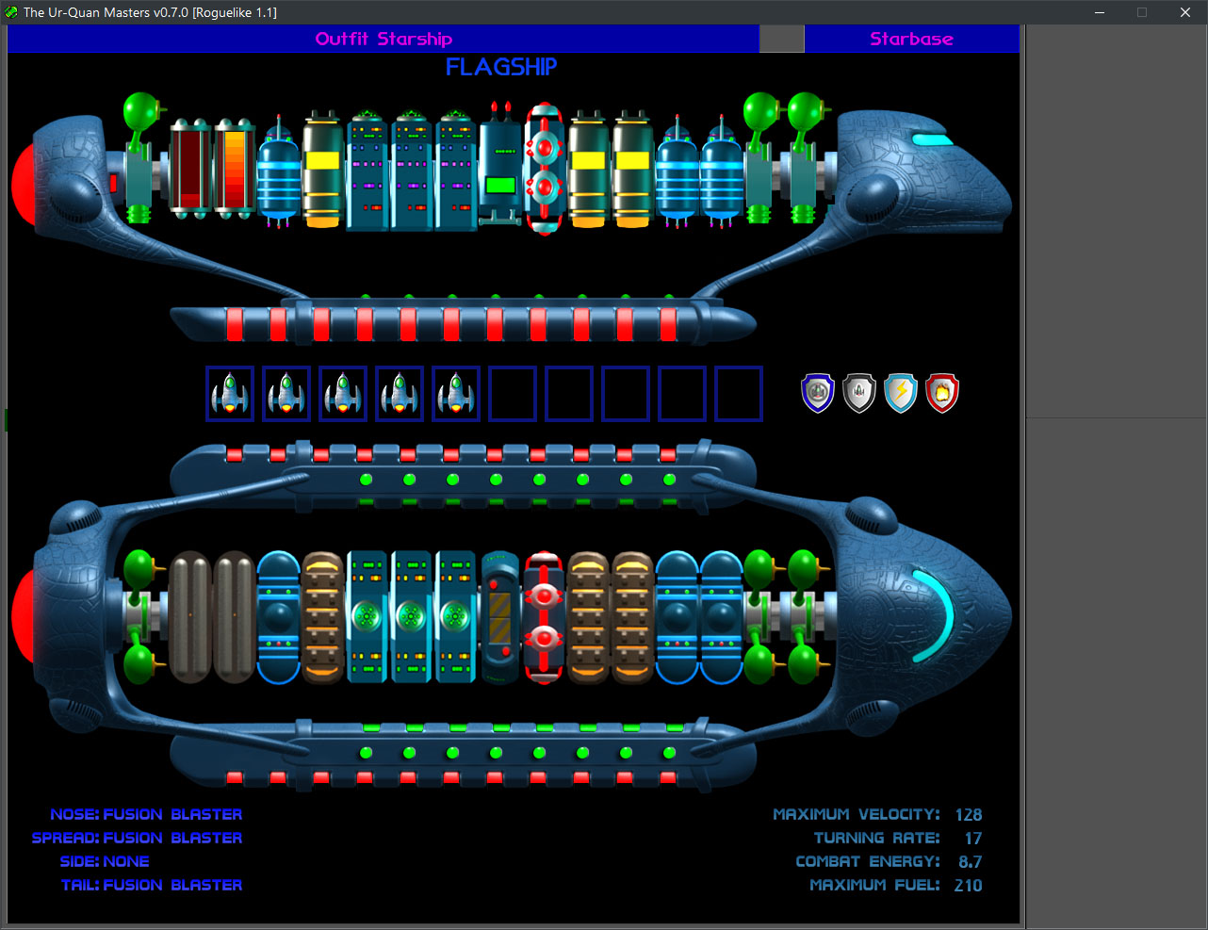Viewport: 1208px width, 930px height.
Task: Click the red fire shield badge
Action: click(942, 393)
